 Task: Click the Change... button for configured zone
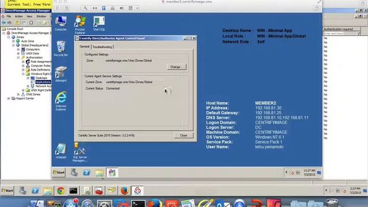[177, 67]
